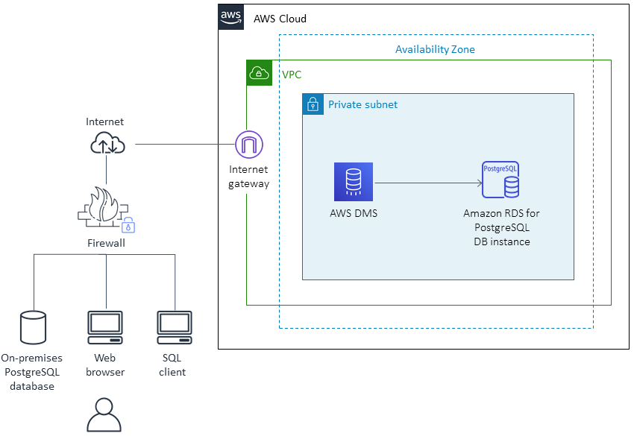The height and width of the screenshot is (436, 634).
Task: Select the "Amazon RDS for PostgreSQL DB instance" caption
Action: (x=502, y=227)
